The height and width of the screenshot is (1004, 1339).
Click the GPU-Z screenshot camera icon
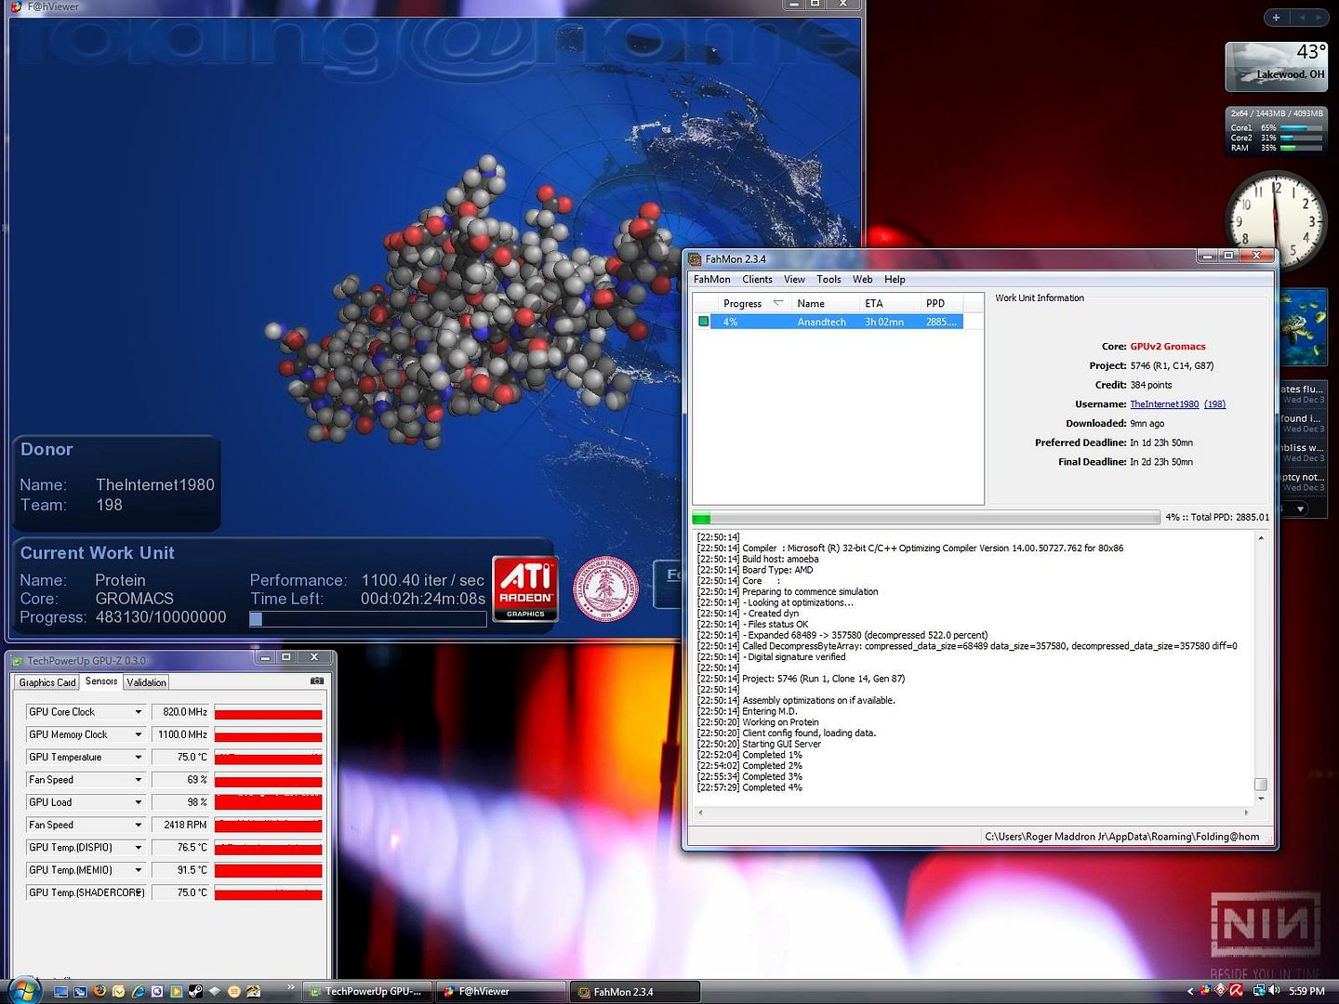click(x=317, y=681)
